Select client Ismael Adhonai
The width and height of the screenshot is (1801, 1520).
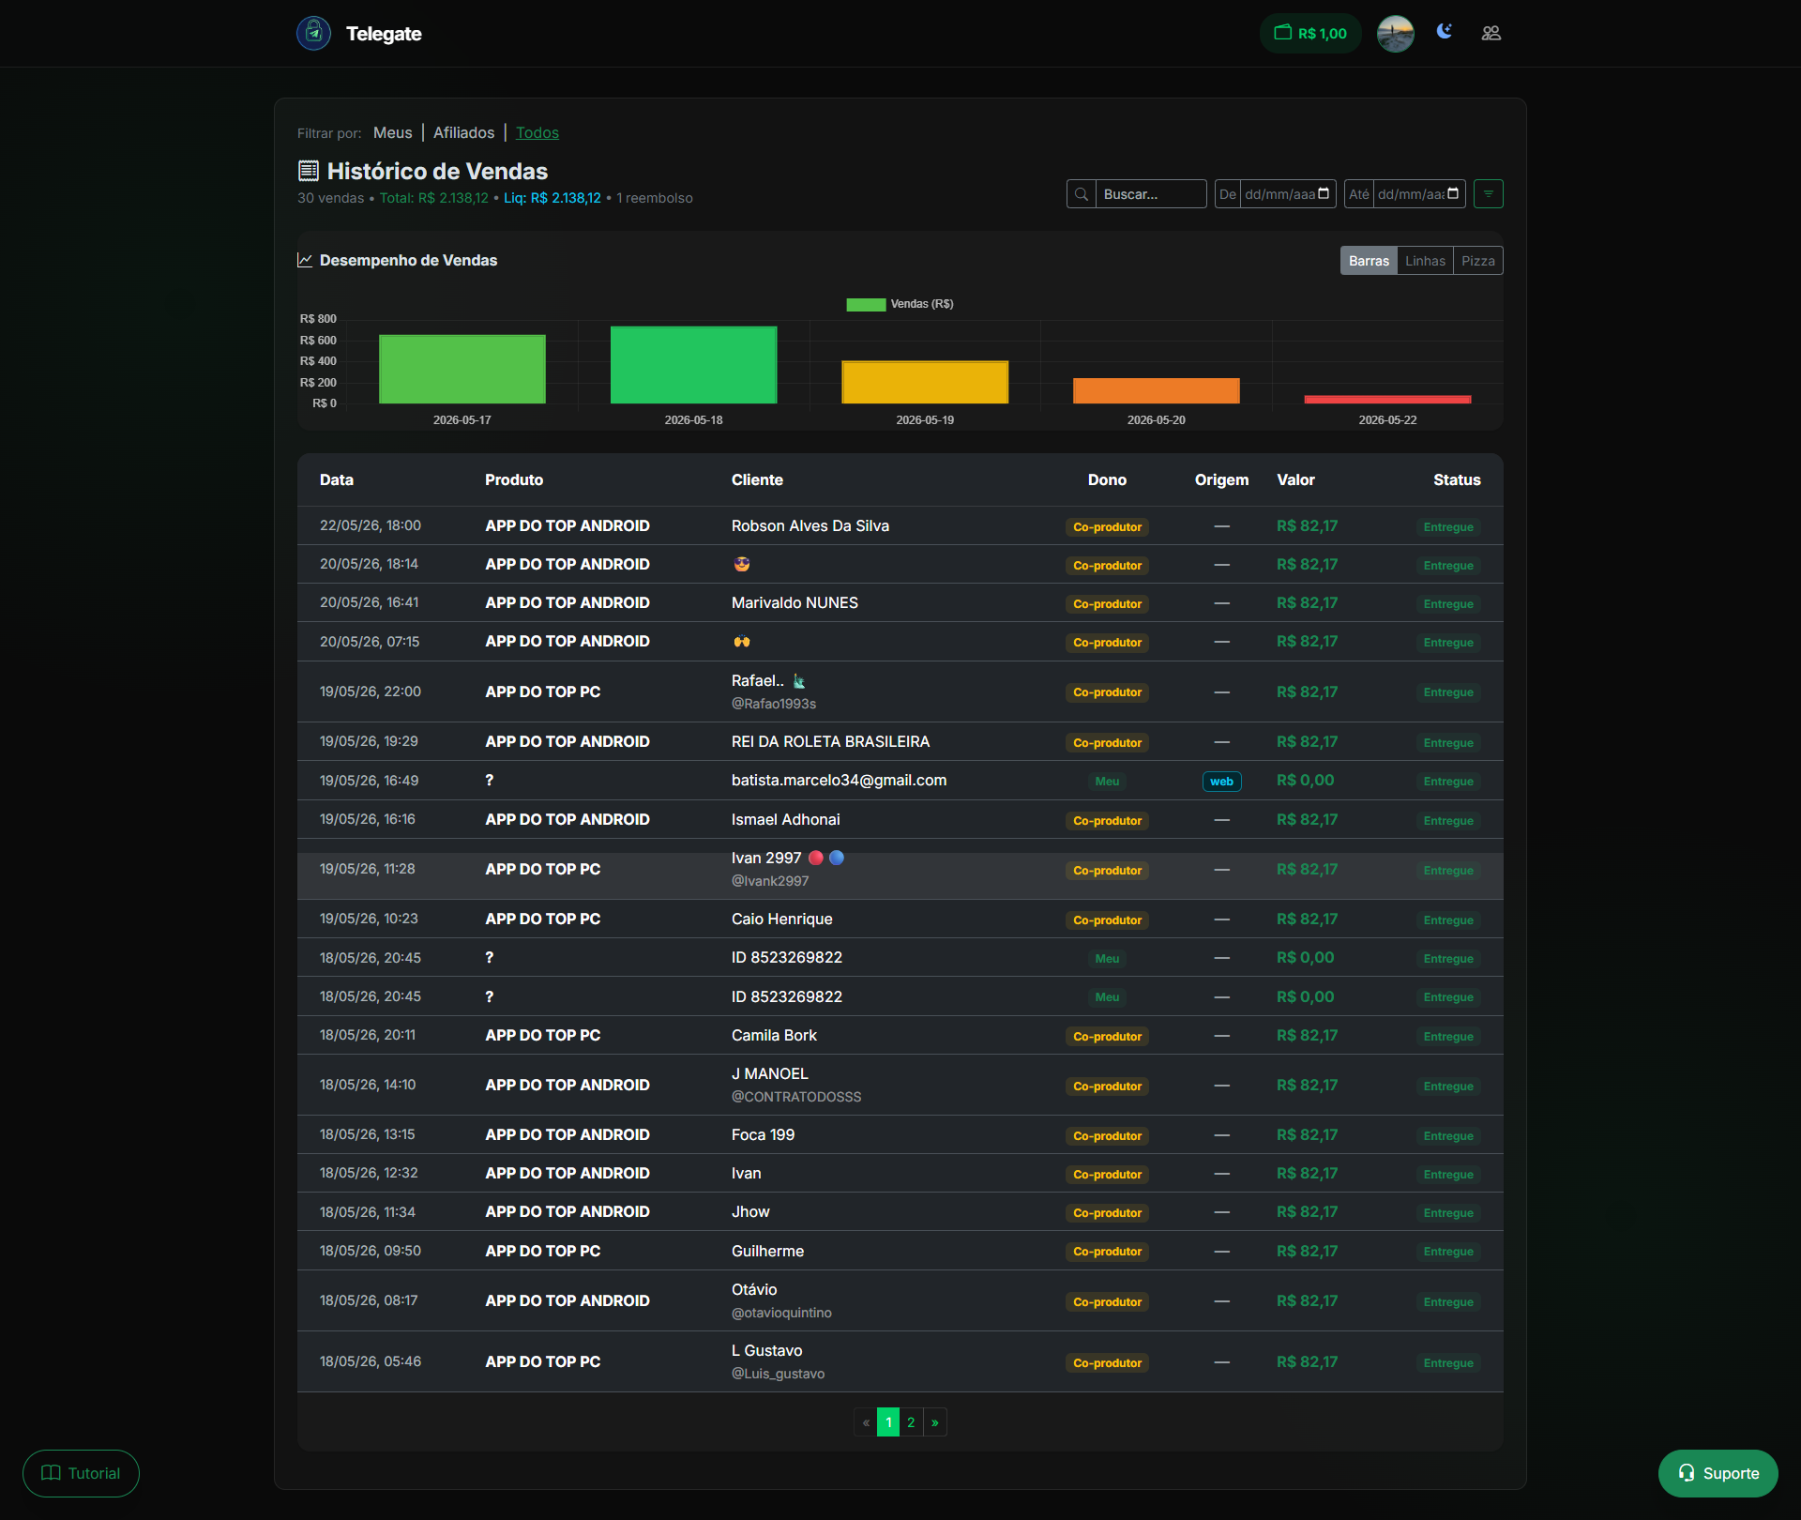click(785, 819)
